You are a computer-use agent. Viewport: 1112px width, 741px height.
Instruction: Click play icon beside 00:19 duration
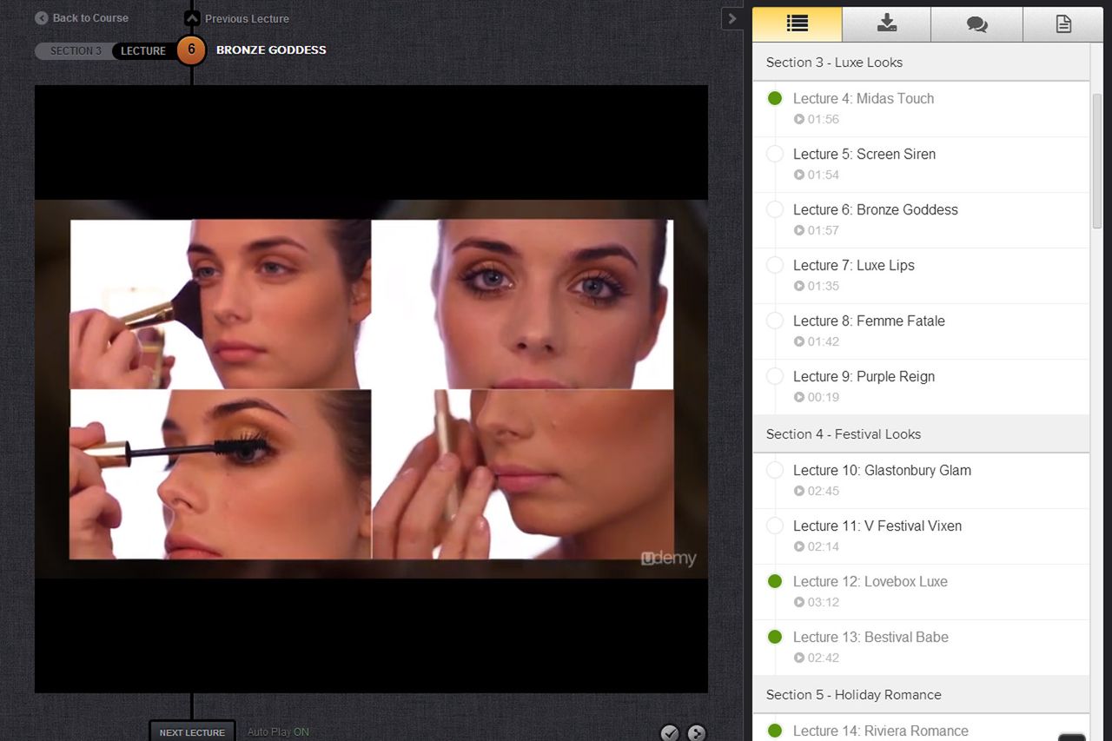799,397
